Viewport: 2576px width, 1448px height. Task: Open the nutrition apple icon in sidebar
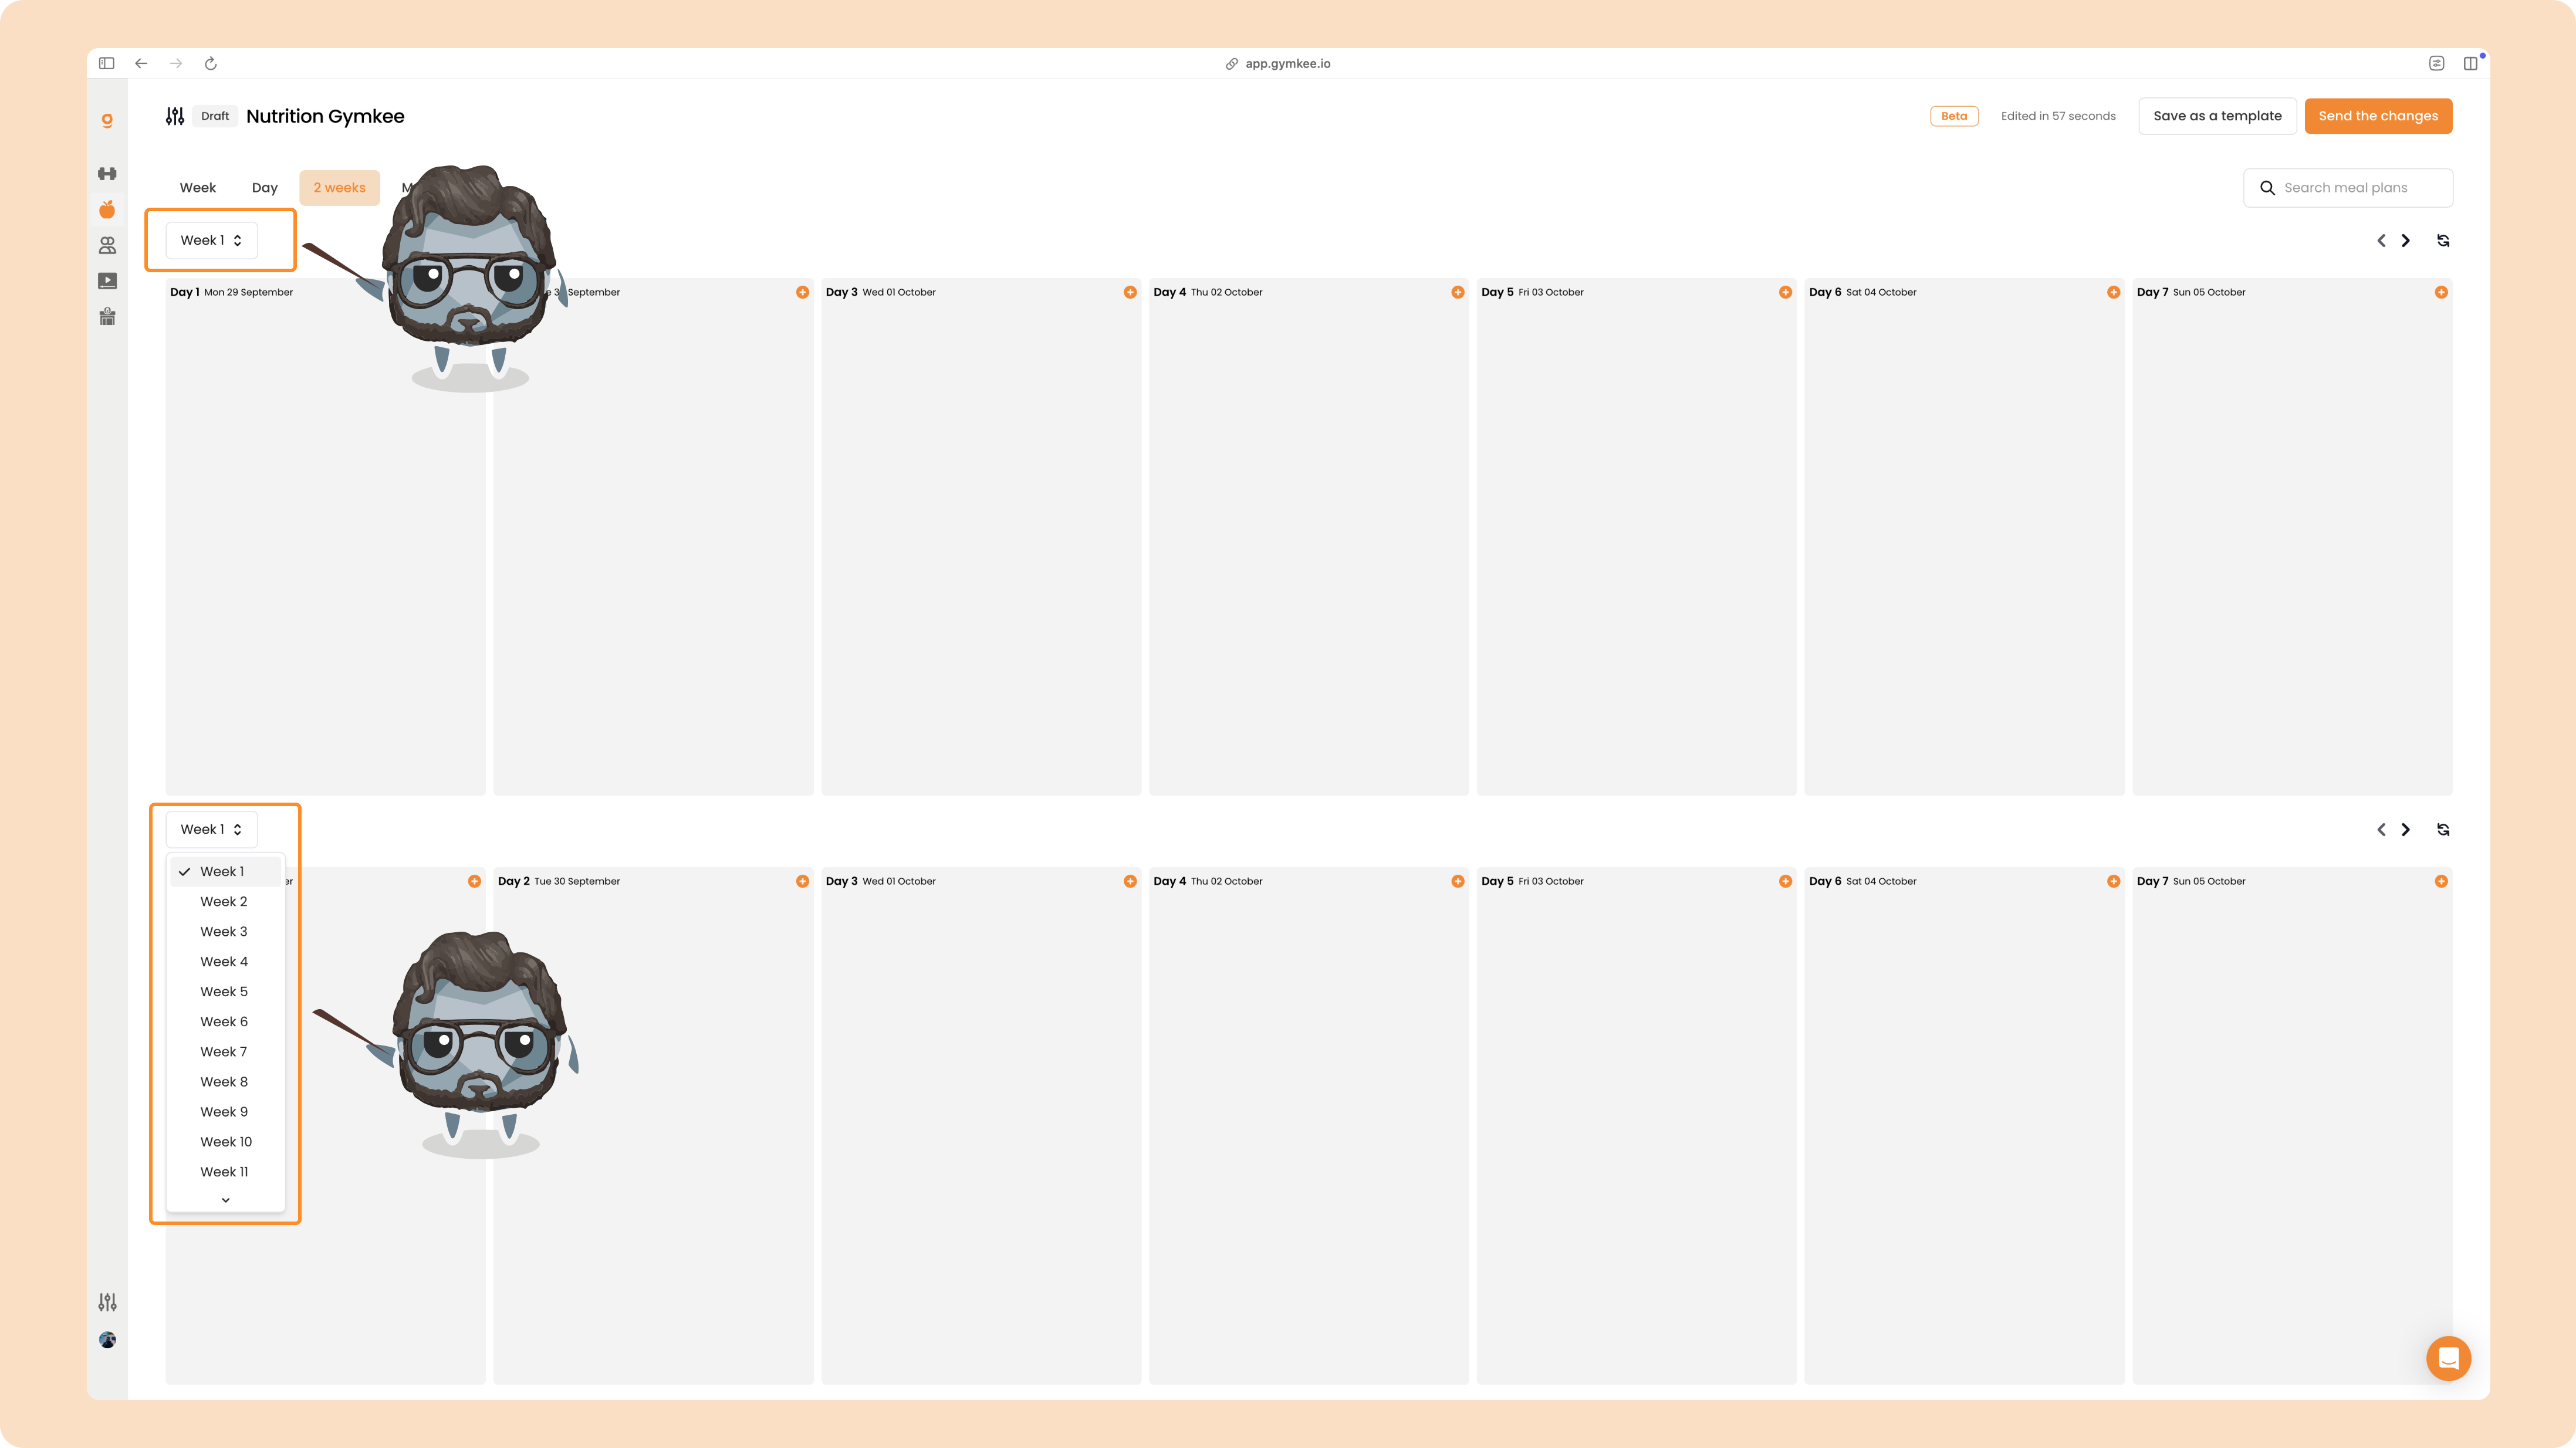[107, 209]
